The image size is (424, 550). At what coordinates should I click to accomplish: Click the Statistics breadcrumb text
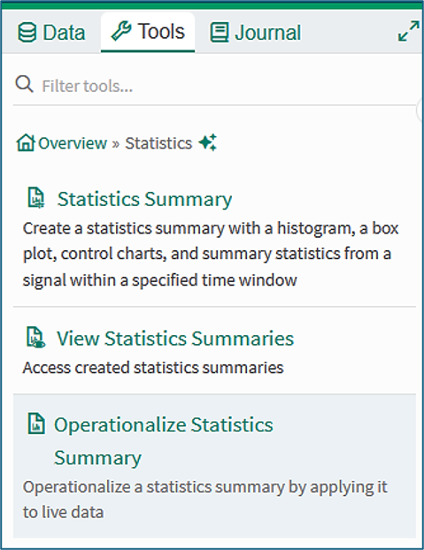pyautogui.click(x=158, y=143)
